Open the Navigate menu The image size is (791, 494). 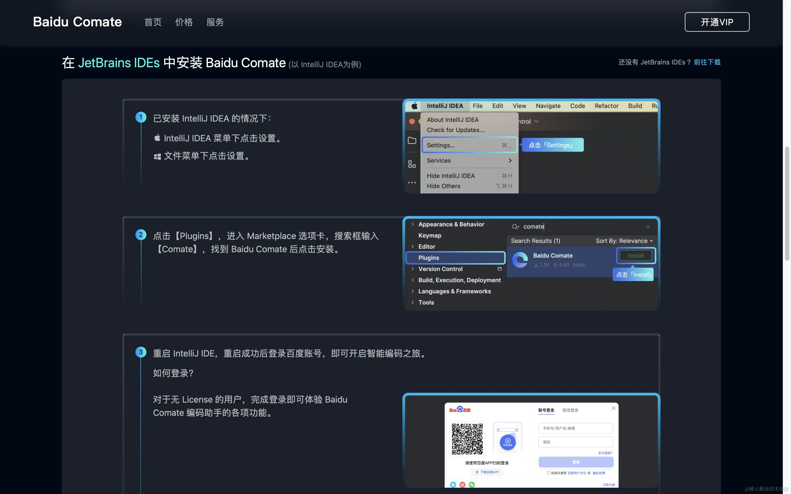(548, 106)
